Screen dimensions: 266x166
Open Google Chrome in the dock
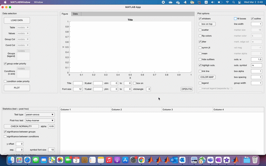142,160
